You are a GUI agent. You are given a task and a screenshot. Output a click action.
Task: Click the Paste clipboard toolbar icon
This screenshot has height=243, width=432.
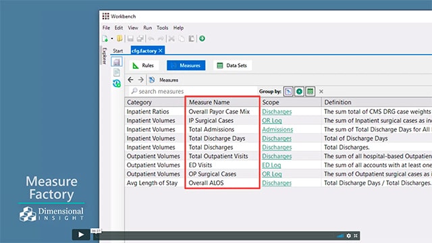192,38
